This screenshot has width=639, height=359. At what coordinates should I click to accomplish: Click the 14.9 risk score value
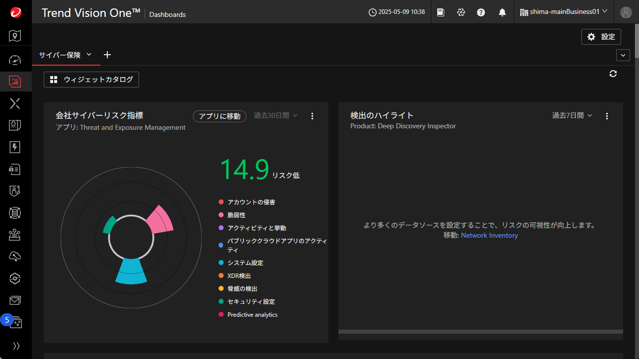coord(244,170)
